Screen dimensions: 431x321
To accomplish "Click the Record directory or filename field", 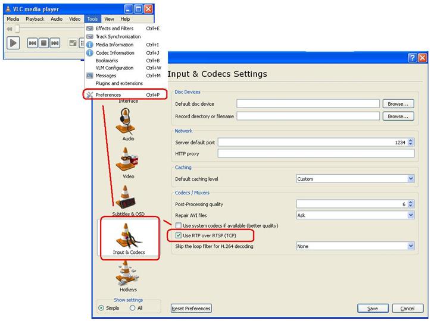I will point(308,116).
